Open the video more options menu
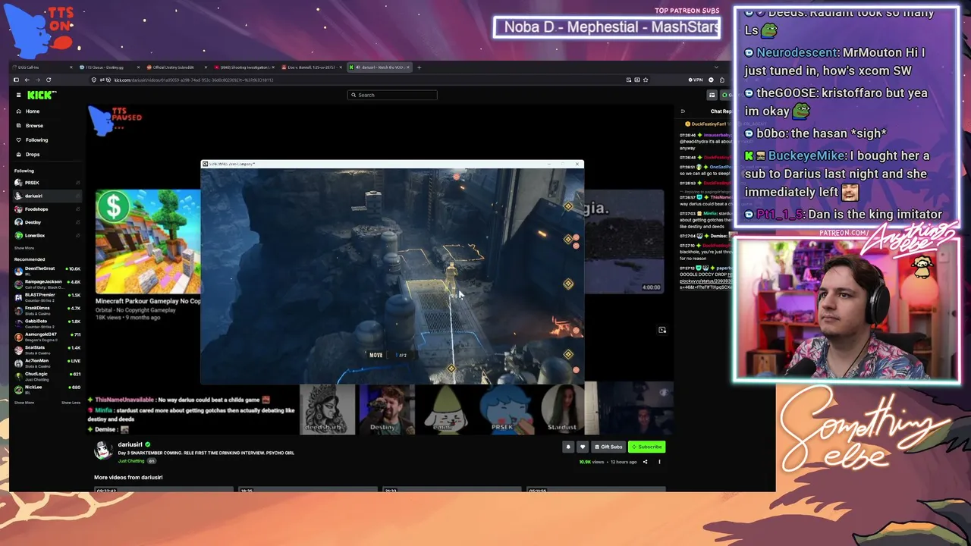The image size is (971, 546). [659, 462]
